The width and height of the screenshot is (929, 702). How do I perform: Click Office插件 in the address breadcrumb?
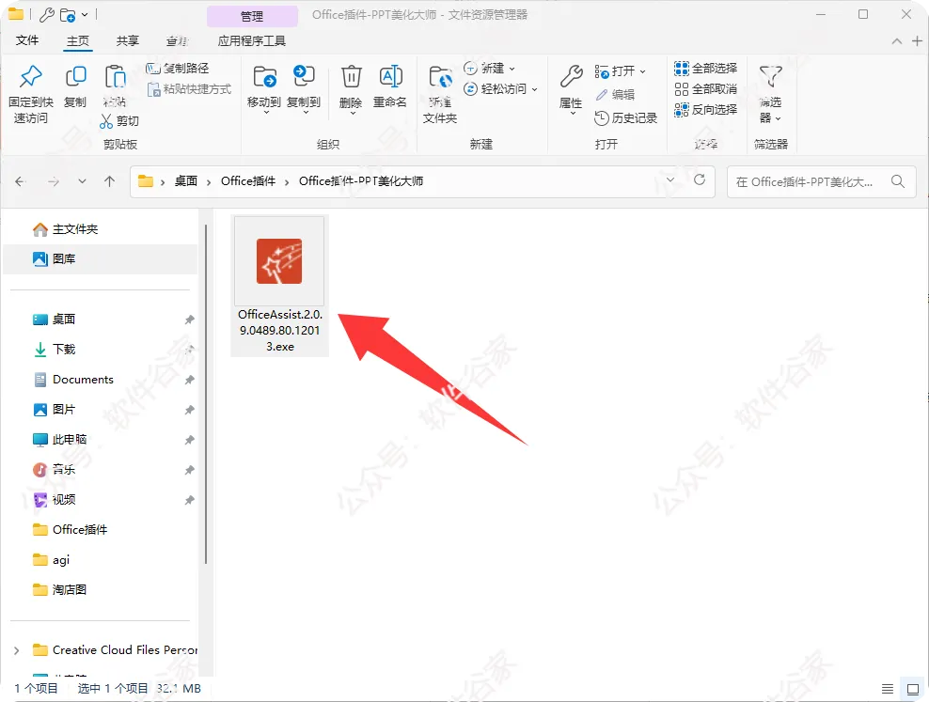tap(248, 181)
